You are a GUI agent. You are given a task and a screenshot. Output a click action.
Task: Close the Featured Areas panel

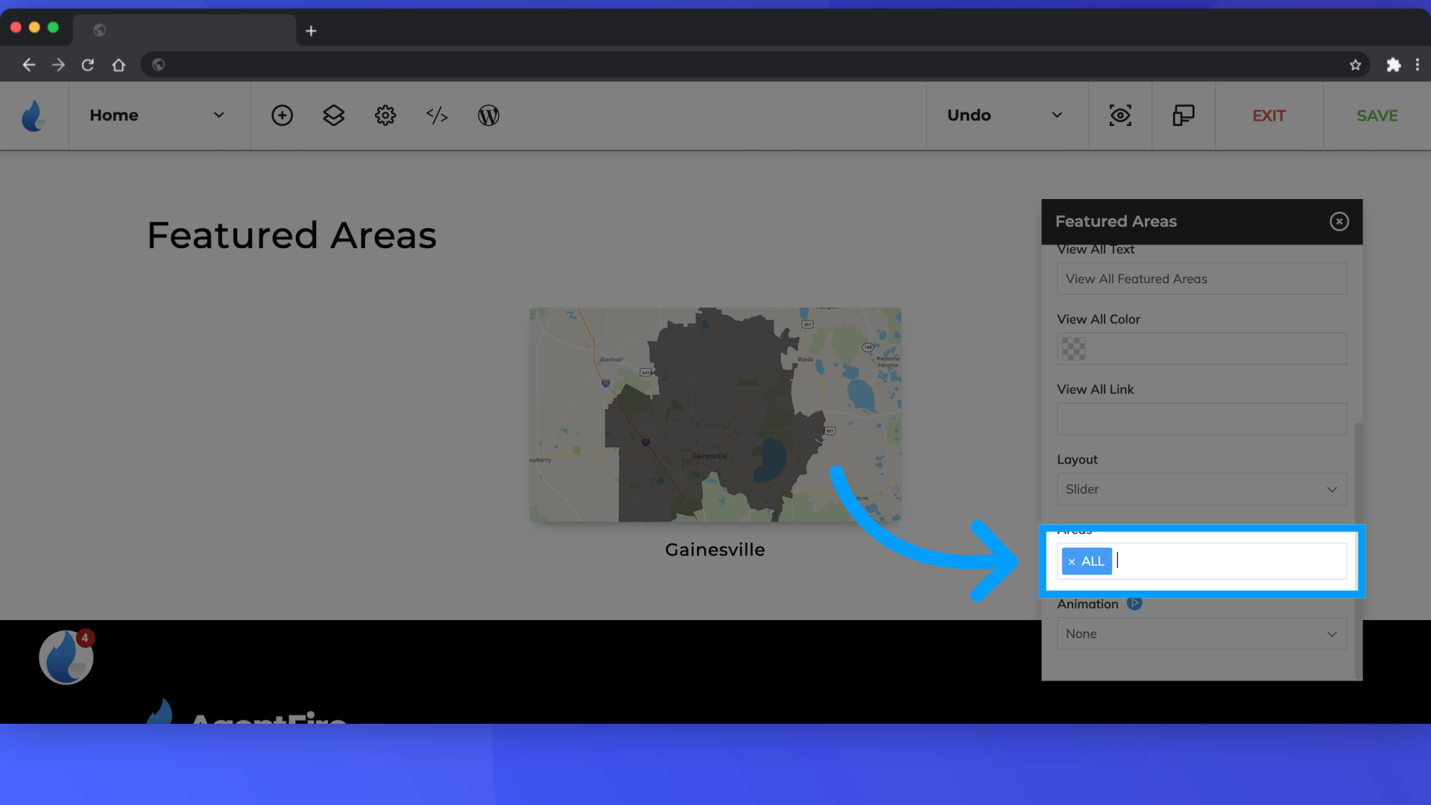[1339, 221]
